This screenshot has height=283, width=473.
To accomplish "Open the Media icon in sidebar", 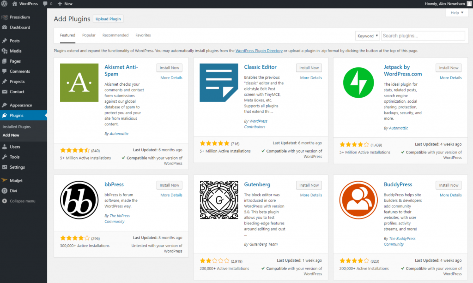I will [x=5, y=51].
